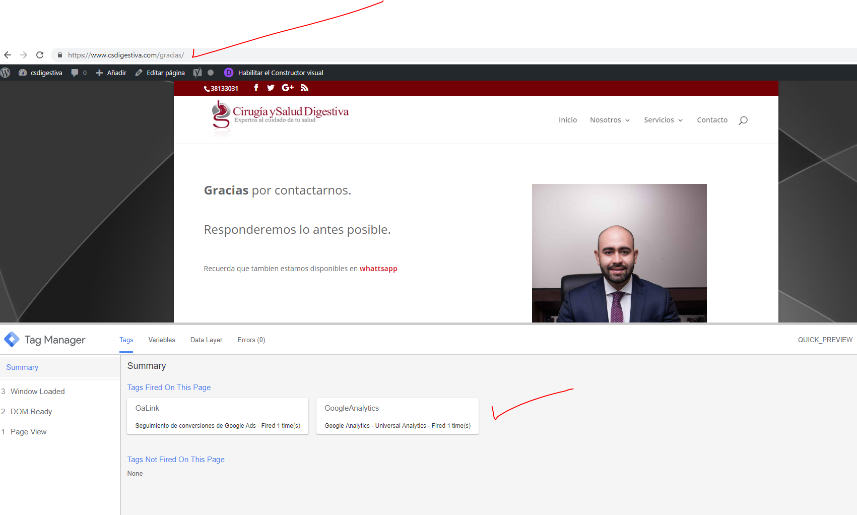The image size is (857, 515).
Task: Click the Google Plus icon
Action: pos(288,88)
